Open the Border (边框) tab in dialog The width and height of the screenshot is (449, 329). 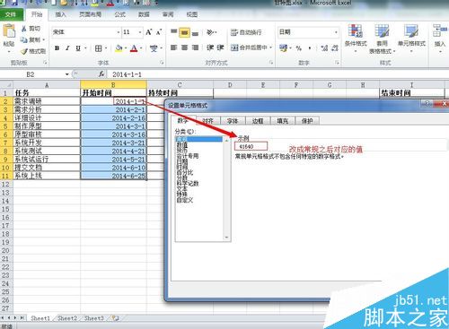pyautogui.click(x=258, y=121)
